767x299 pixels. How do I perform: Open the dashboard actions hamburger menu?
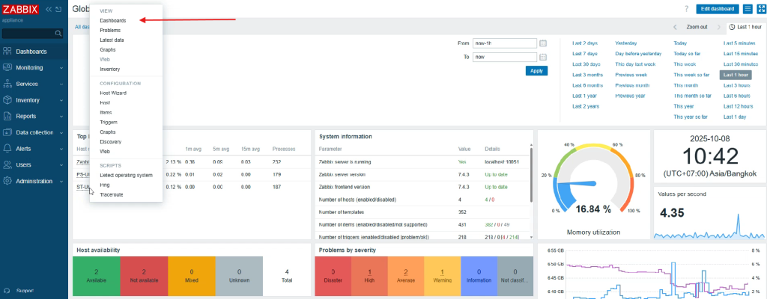tap(748, 9)
